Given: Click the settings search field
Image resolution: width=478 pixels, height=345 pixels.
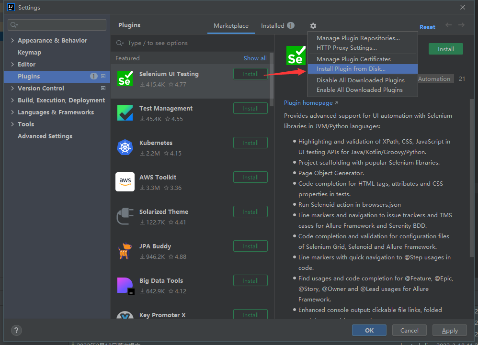Looking at the screenshot, I should pos(57,25).
